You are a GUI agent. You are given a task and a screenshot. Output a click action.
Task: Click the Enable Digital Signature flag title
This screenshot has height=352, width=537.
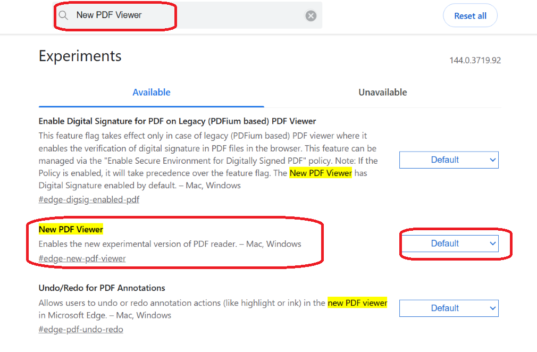(177, 121)
